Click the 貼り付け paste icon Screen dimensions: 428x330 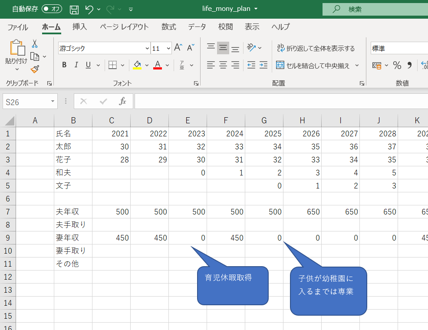pyautogui.click(x=17, y=48)
